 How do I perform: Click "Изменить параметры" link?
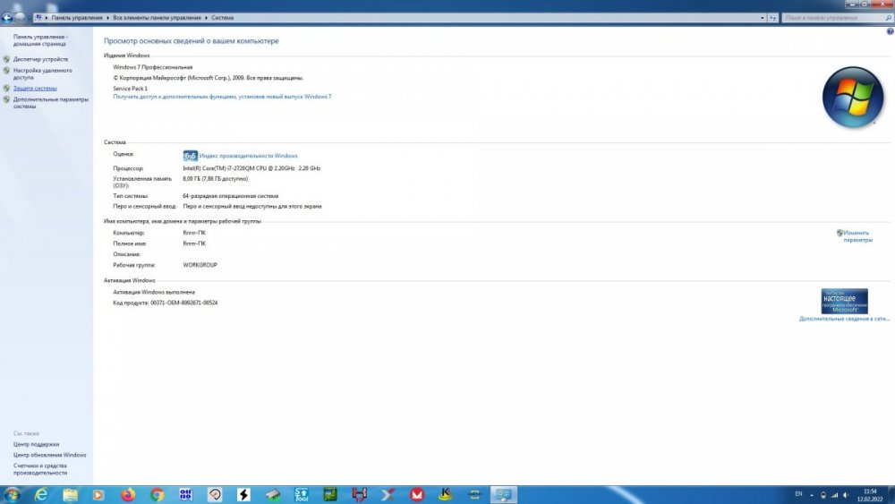(x=857, y=236)
